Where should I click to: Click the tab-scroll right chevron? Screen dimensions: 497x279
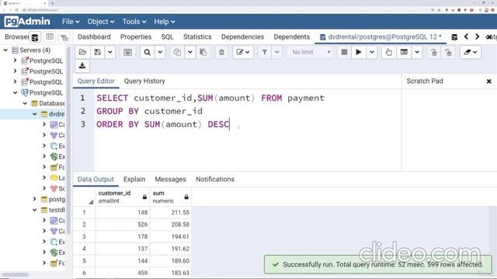pos(477,36)
